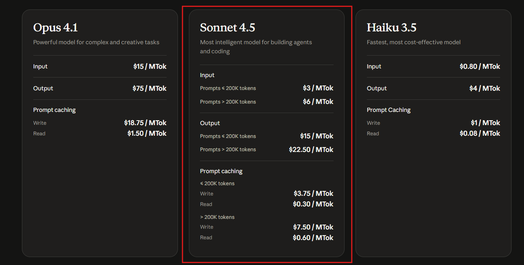Click the "Opus 4.1" card heading
Screen dimensions: 524x265
click(56, 28)
